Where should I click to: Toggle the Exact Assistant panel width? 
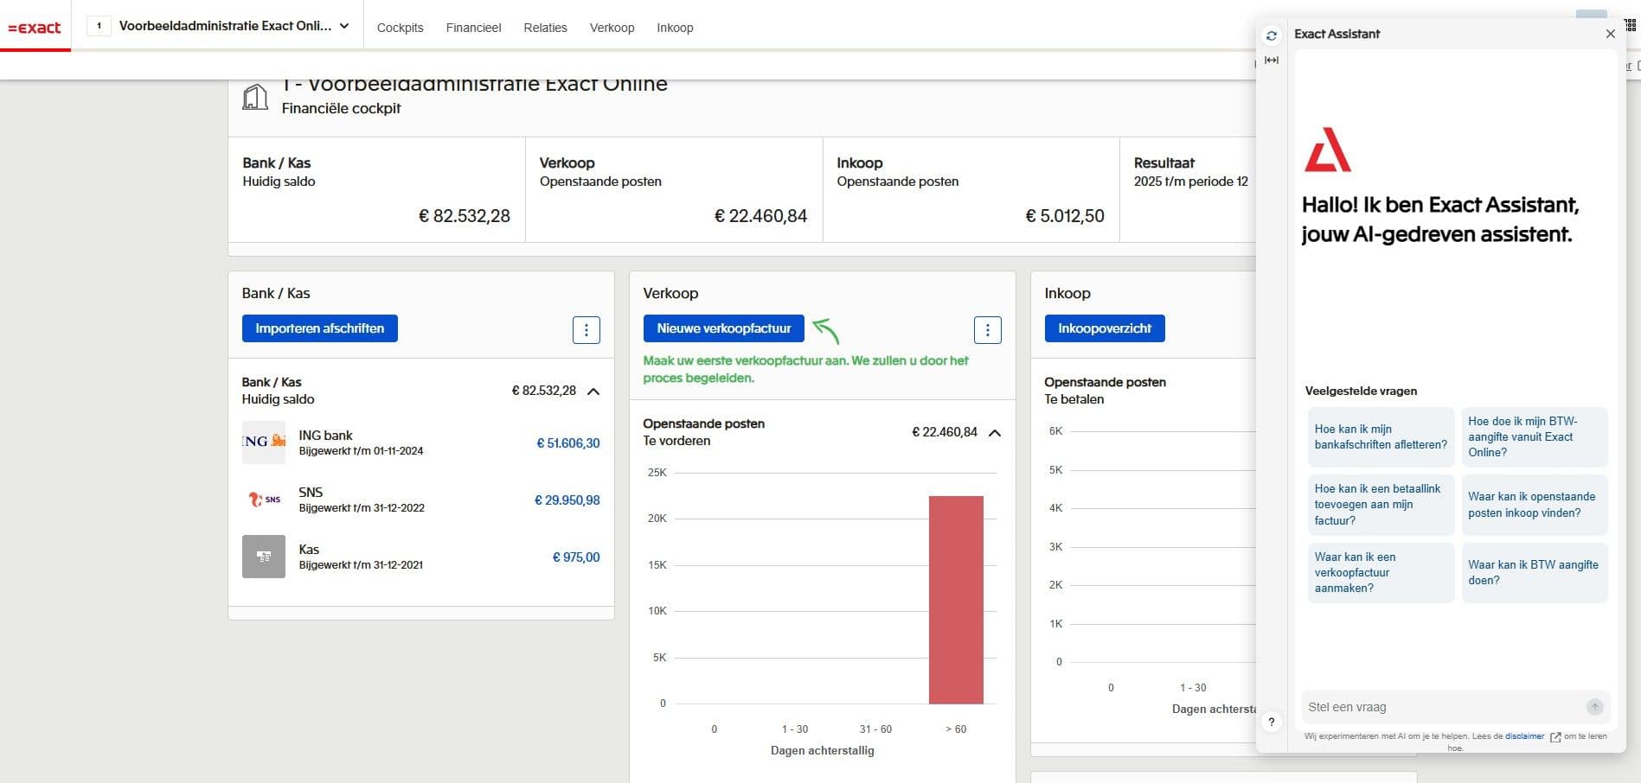click(1271, 60)
